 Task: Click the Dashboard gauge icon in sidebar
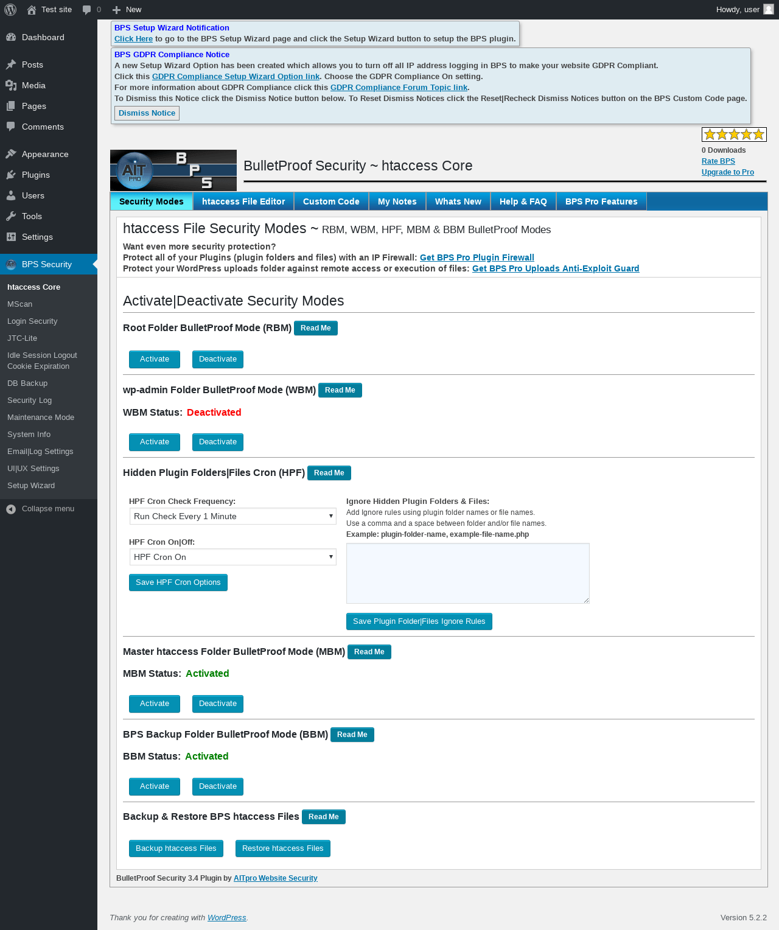tap(11, 37)
